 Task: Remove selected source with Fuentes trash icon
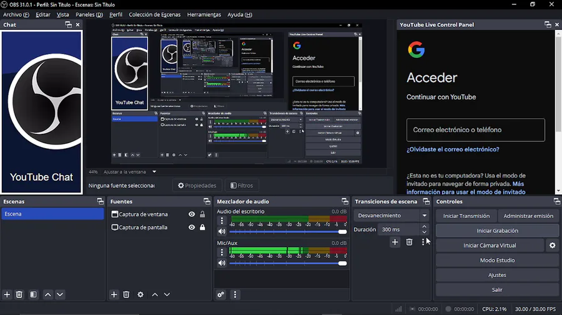click(126, 294)
